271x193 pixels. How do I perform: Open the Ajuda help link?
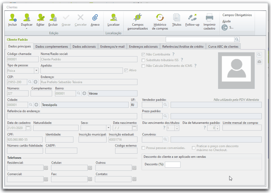point(226,21)
